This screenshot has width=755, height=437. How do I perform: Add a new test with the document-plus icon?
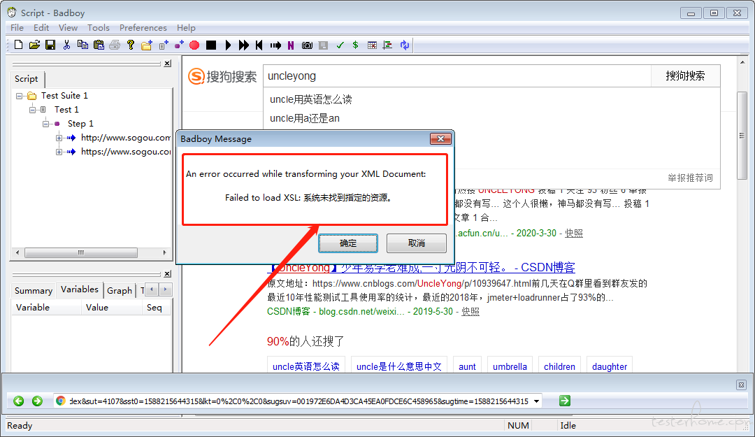[x=163, y=45]
